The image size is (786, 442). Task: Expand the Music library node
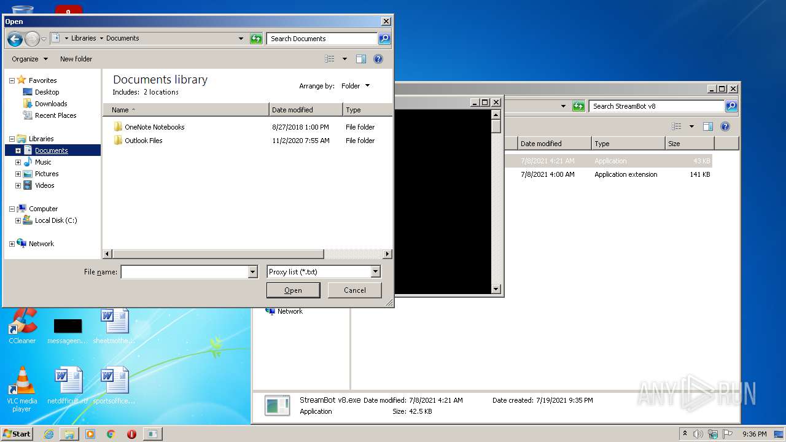click(x=18, y=162)
